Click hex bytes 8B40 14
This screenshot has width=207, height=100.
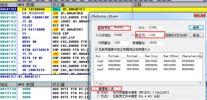pos(29,66)
